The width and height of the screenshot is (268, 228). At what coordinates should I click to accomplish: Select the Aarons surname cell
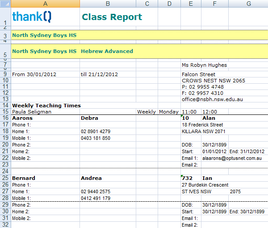(22, 118)
